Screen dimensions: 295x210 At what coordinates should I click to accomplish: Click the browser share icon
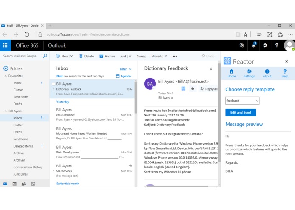(x=280, y=34)
